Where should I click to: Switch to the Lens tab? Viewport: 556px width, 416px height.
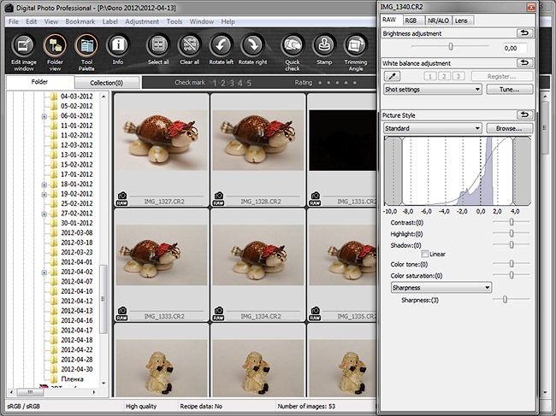click(x=461, y=21)
